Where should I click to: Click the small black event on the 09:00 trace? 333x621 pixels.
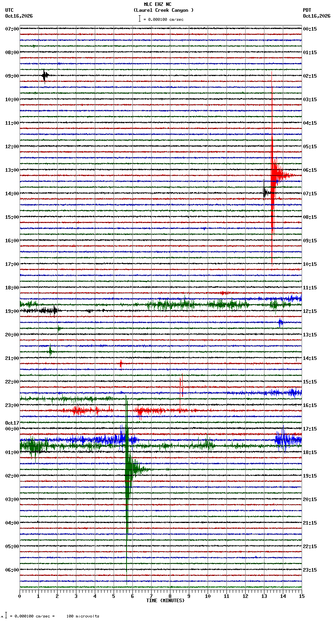45,75
